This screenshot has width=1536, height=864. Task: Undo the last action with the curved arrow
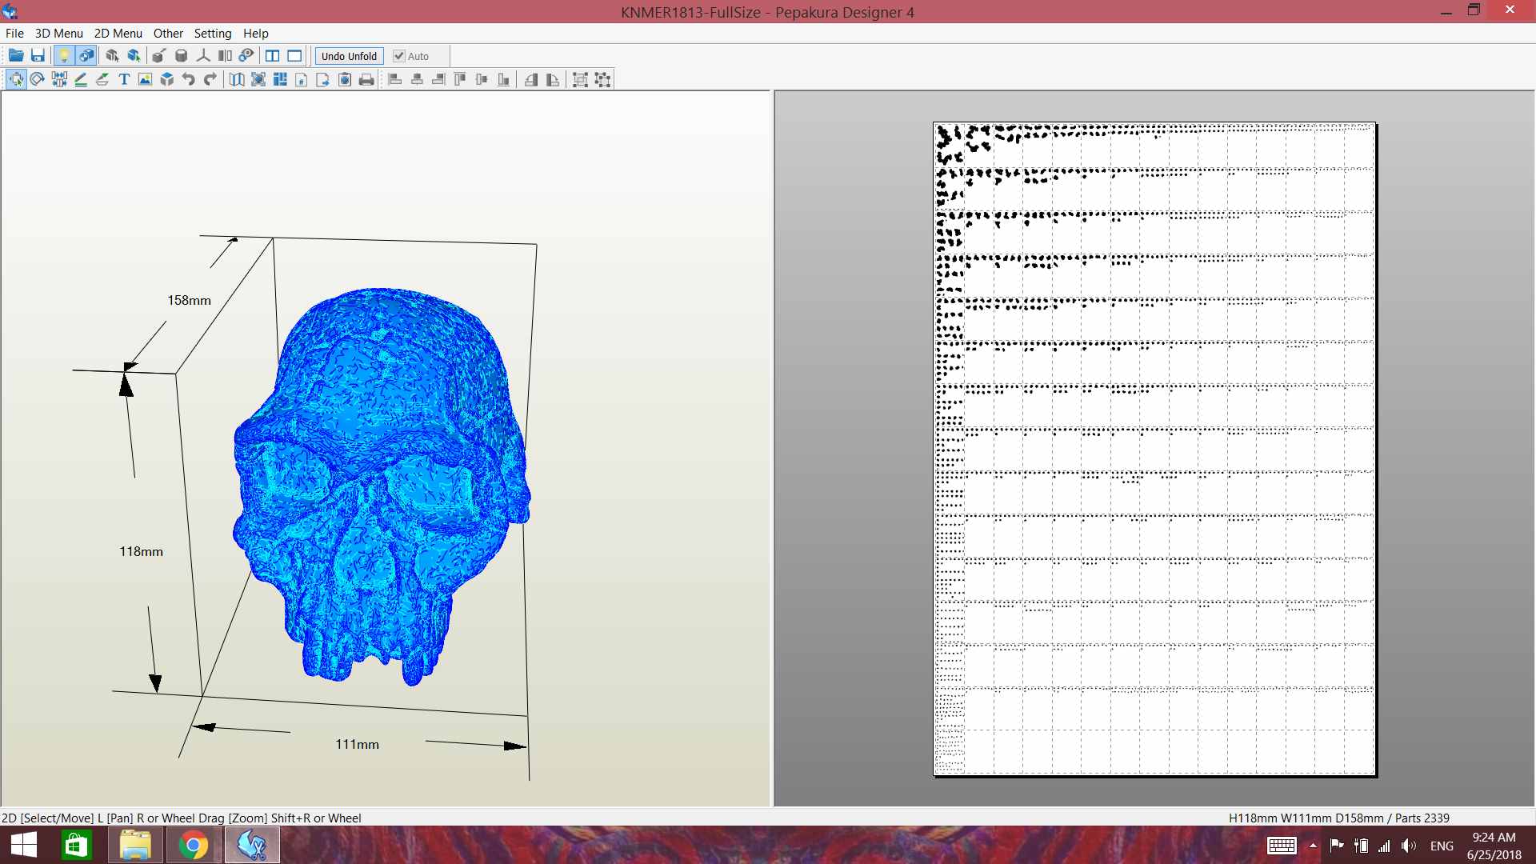tap(189, 79)
